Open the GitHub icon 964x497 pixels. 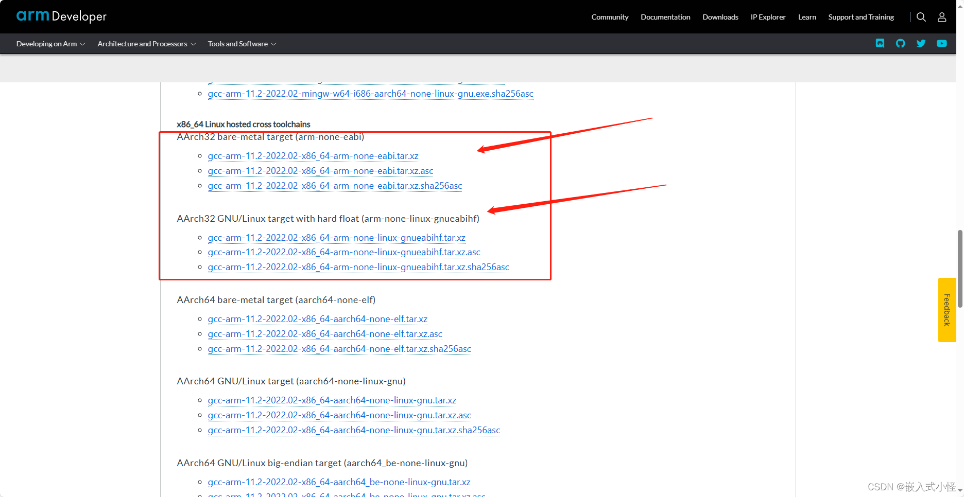pos(900,43)
